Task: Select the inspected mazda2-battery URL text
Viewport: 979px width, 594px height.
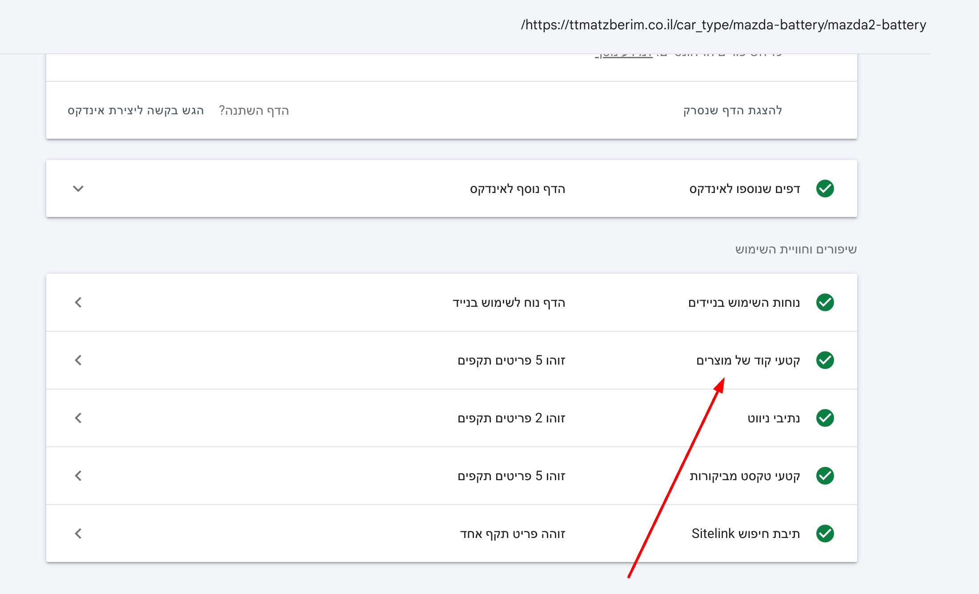Action: point(723,25)
